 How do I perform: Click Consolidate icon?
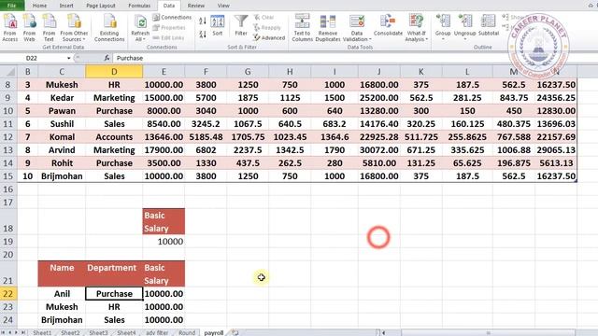[388, 26]
